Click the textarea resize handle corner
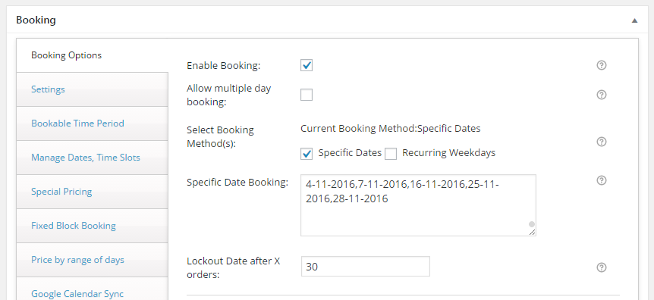 coord(532,232)
